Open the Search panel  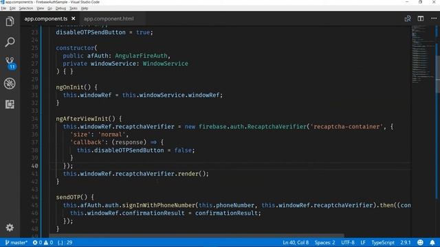pos(10,42)
